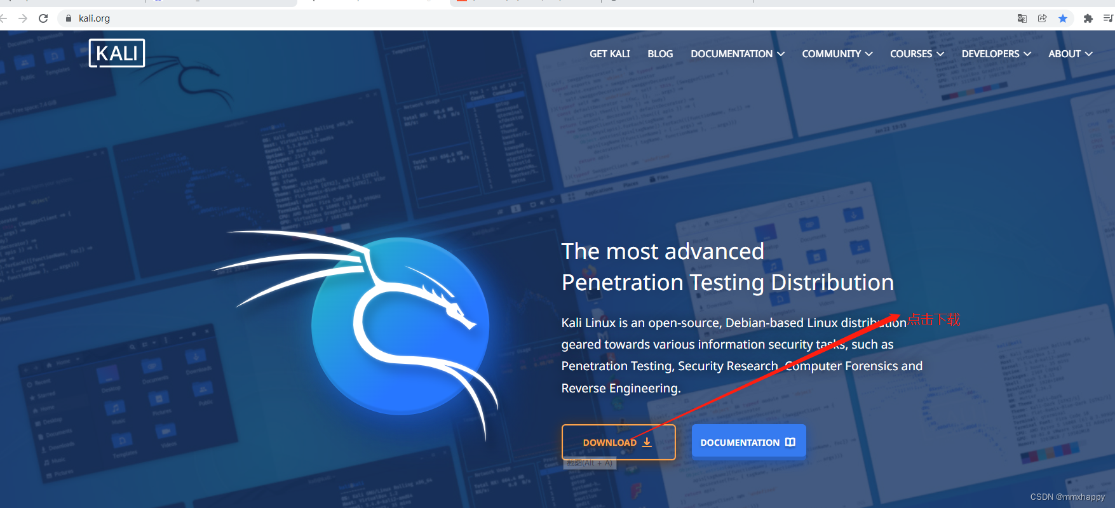Click 'The most advanced' heading text

[663, 251]
